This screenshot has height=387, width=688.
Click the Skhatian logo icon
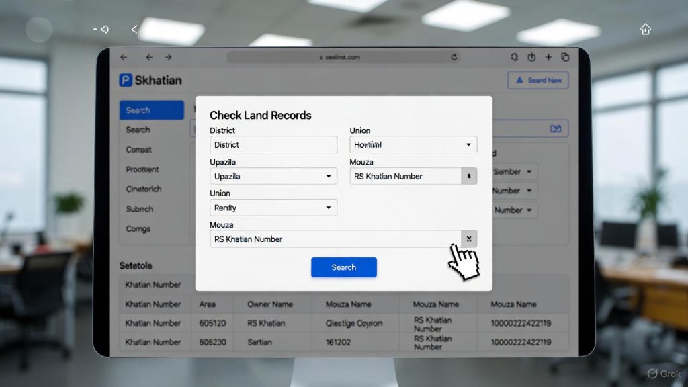pyautogui.click(x=126, y=80)
